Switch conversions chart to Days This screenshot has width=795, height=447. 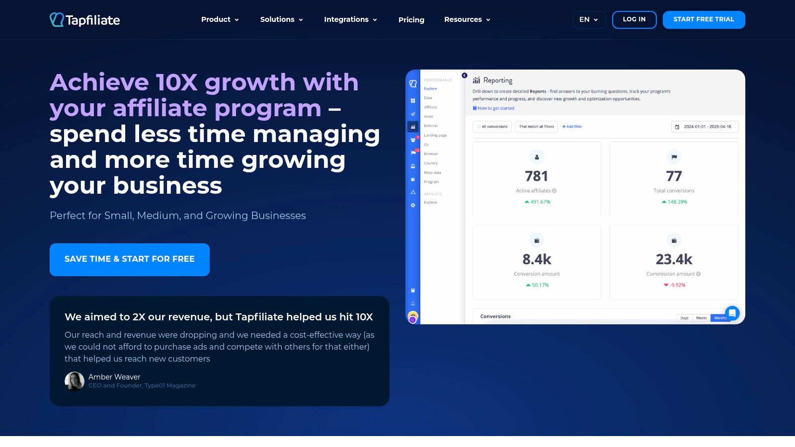tap(684, 318)
